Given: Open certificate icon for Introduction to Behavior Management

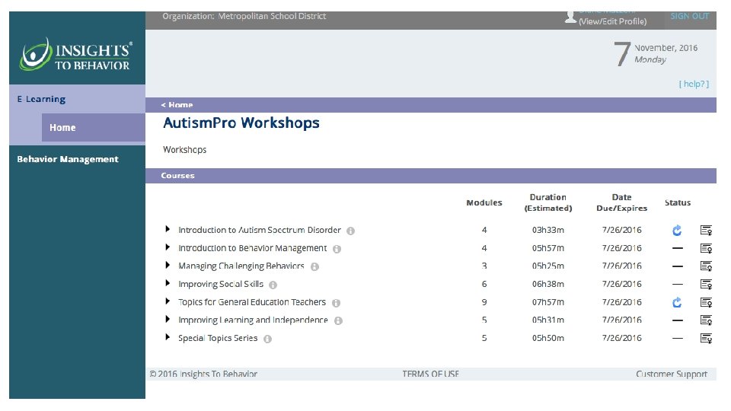Looking at the screenshot, I should point(707,248).
